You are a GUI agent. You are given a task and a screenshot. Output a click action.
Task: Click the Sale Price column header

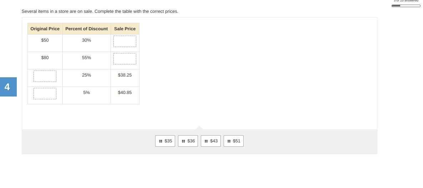click(x=125, y=29)
